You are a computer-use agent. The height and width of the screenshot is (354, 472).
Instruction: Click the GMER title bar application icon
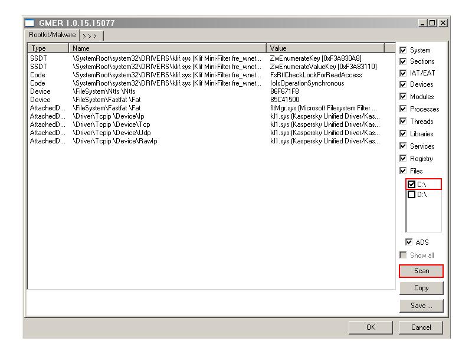click(31, 23)
